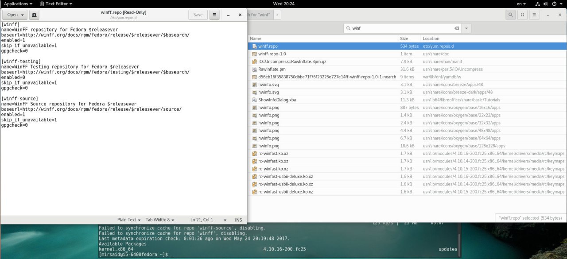Sort files by the Location column header
Screen dimensions: 567x259
coord(493,39)
